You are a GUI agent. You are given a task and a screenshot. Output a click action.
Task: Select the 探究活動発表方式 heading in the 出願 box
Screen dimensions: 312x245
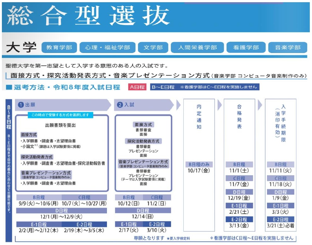(37, 157)
